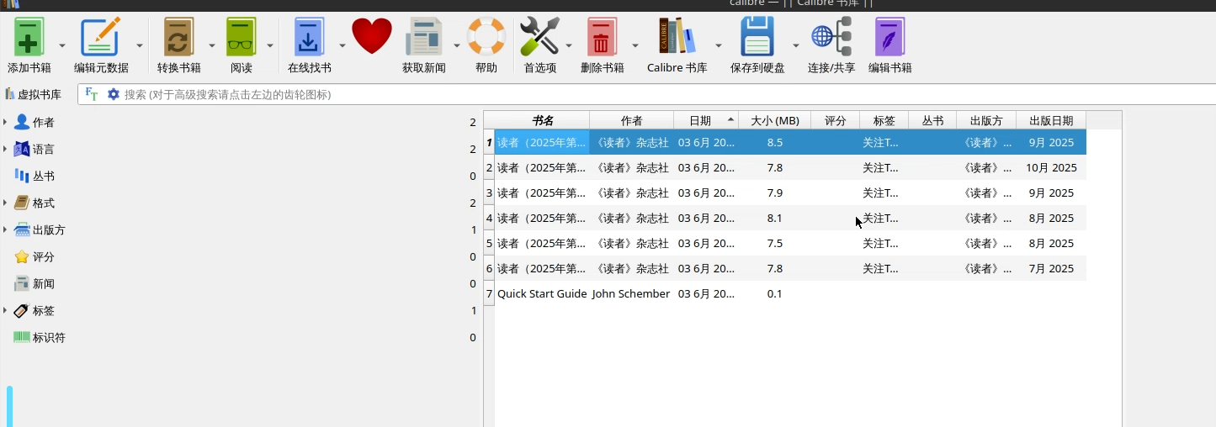Open the Calibre 书库 library icon

coord(677,37)
